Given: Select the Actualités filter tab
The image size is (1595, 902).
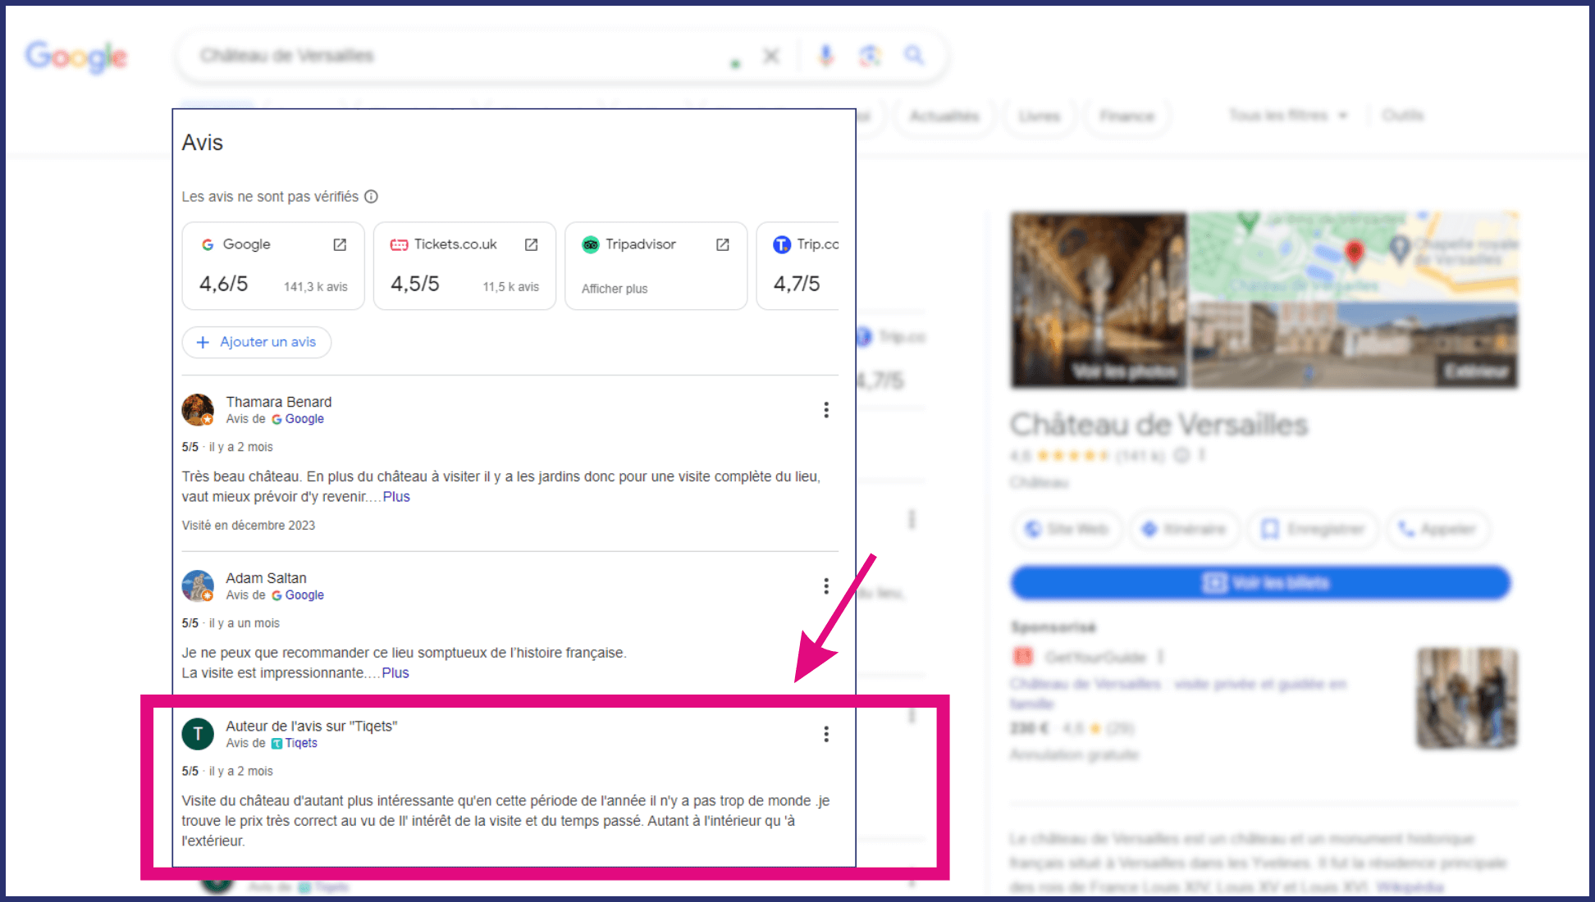Looking at the screenshot, I should [944, 116].
